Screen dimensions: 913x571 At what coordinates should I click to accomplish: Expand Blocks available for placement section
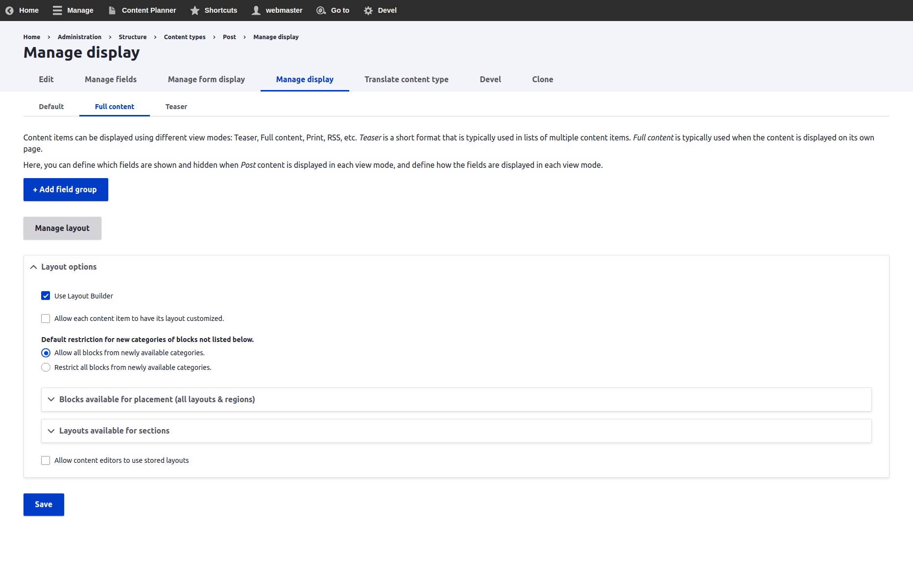click(157, 399)
